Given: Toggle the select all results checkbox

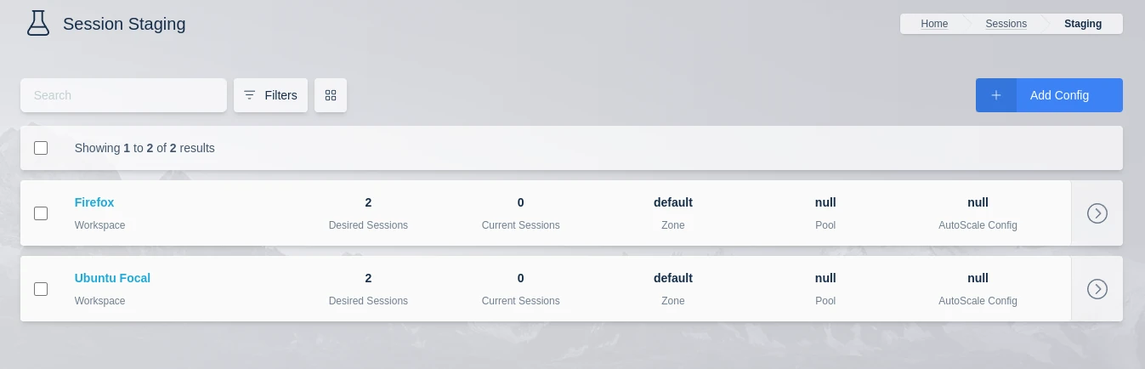Looking at the screenshot, I should click(x=41, y=148).
